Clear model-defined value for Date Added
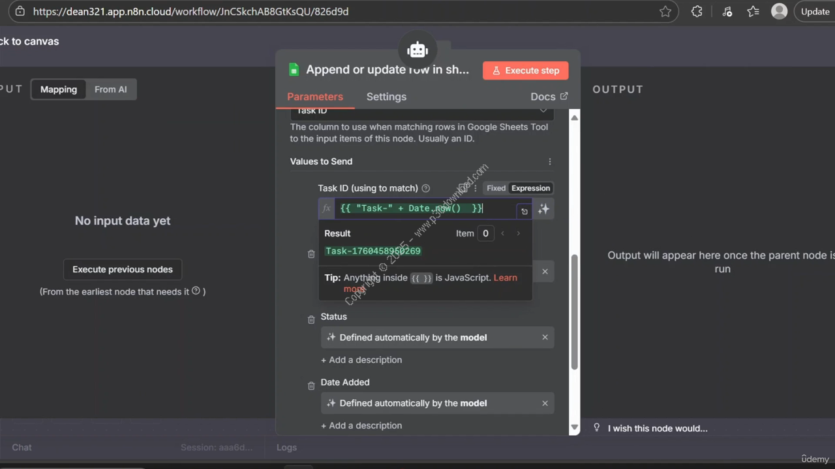835x469 pixels. coord(545,403)
